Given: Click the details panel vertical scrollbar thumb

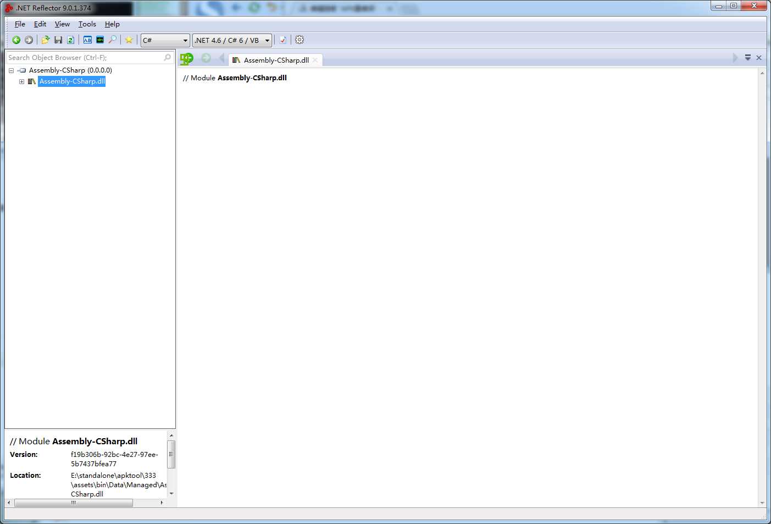Looking at the screenshot, I should [171, 454].
